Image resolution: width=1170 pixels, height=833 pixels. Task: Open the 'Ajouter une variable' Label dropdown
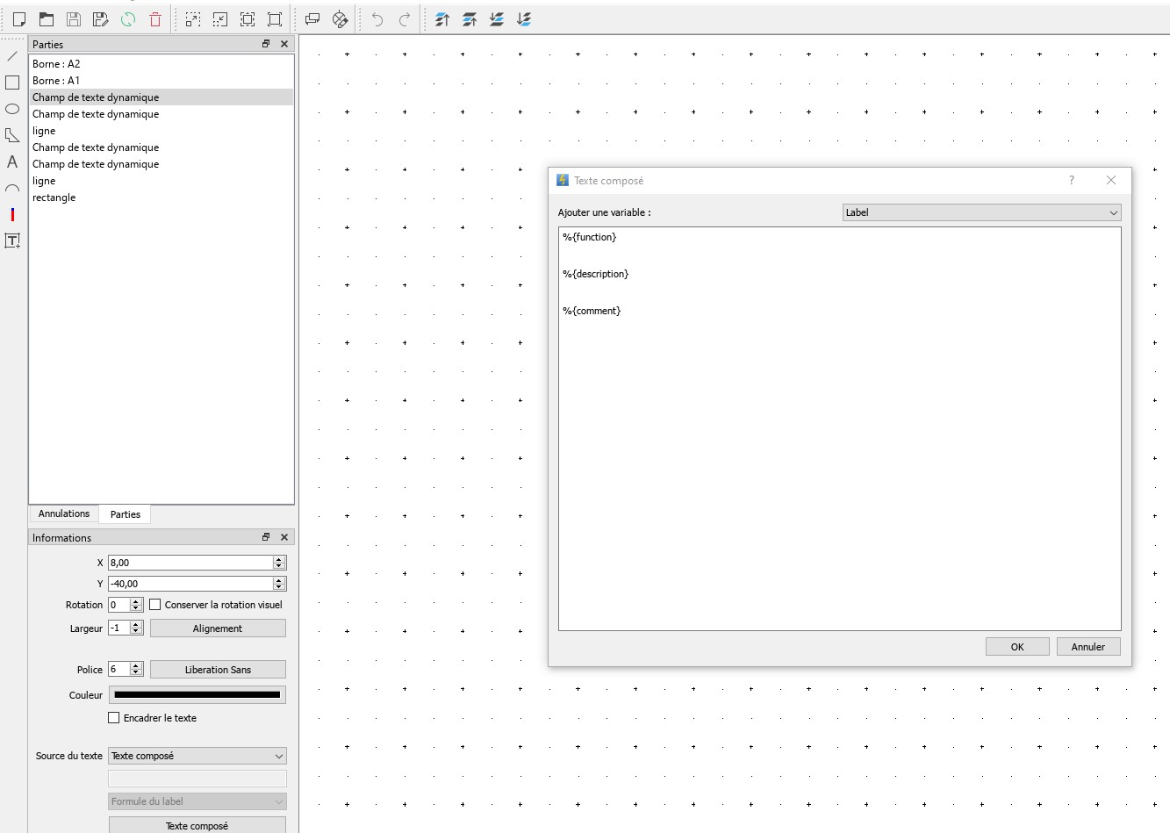981,212
